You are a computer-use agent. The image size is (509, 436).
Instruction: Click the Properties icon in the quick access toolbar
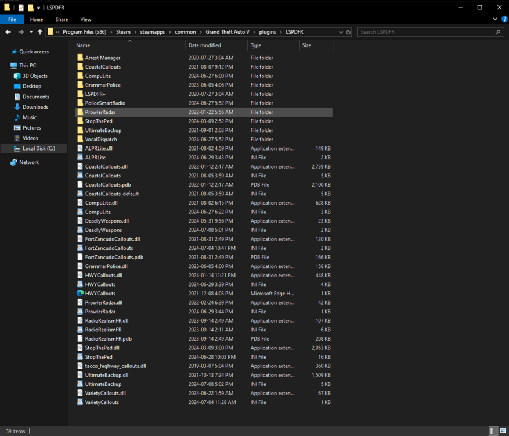(20, 7)
